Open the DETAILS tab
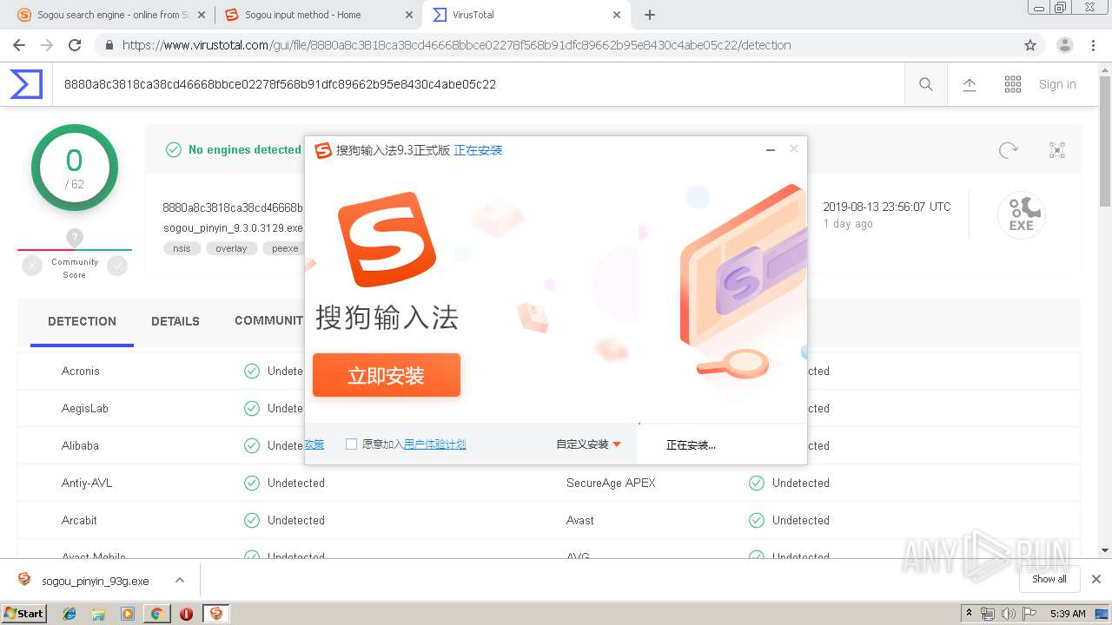1112x625 pixels. (175, 321)
